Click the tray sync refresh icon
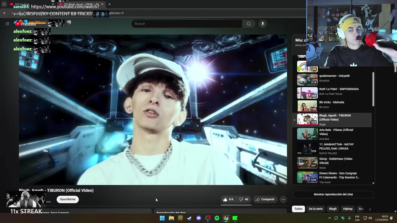397x223 pixels. click(x=336, y=218)
